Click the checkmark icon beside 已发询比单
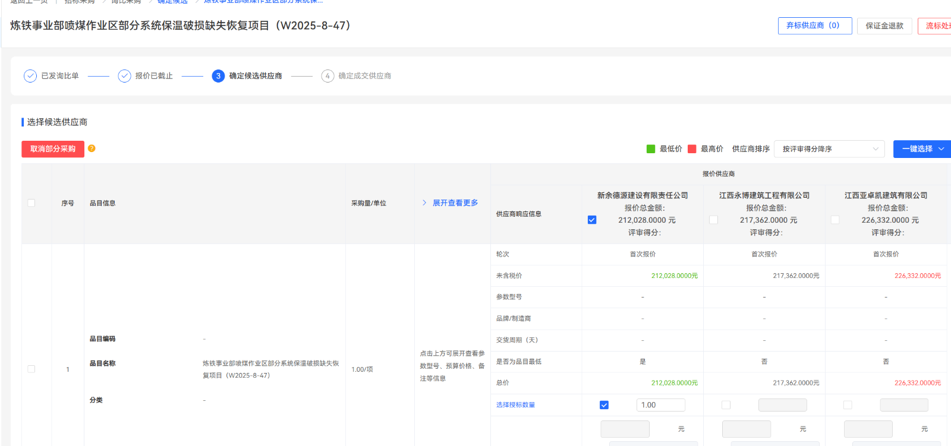951x446 pixels. [x=30, y=76]
